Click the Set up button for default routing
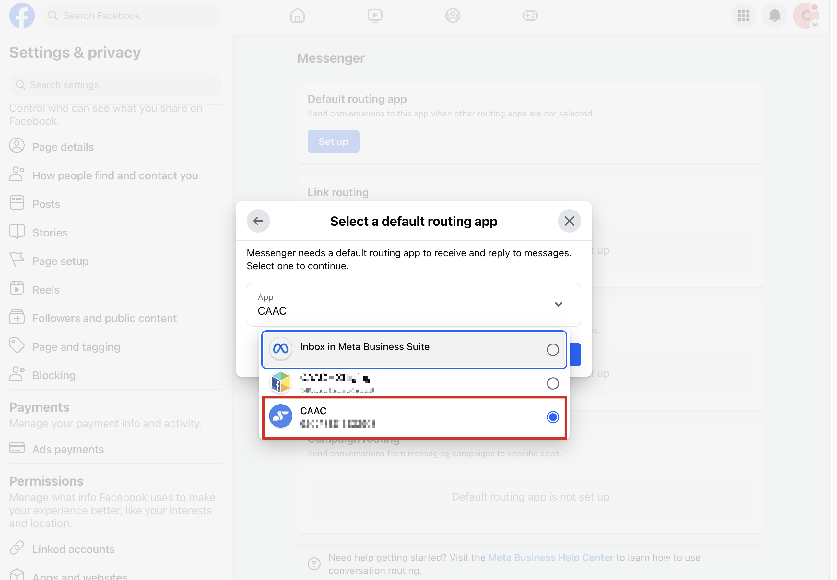The width and height of the screenshot is (837, 580). 333,141
